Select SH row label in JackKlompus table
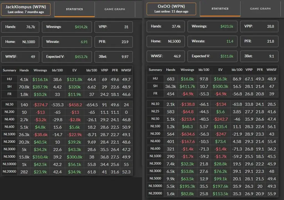284x200 pixels. pyautogui.click(x=9, y=87)
